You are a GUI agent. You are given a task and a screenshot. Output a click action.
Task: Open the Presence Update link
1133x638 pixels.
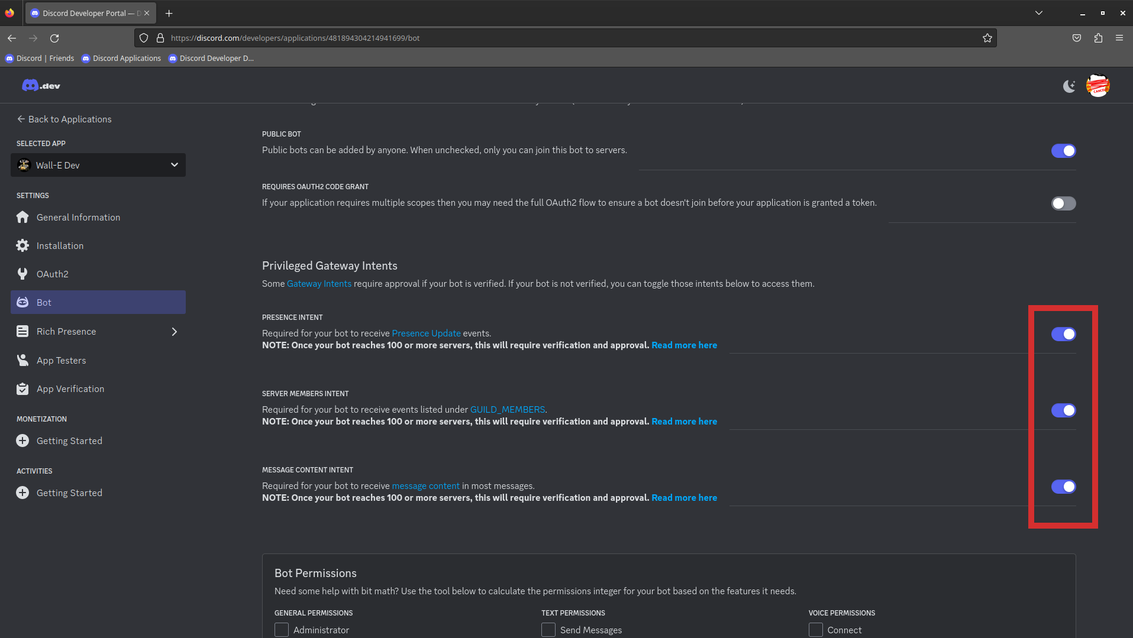coord(426,333)
